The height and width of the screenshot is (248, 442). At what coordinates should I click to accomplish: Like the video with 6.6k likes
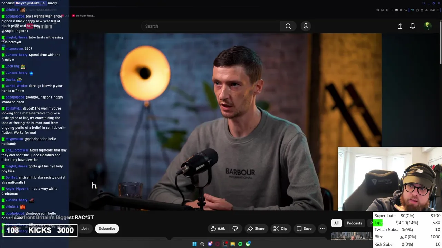click(218, 229)
